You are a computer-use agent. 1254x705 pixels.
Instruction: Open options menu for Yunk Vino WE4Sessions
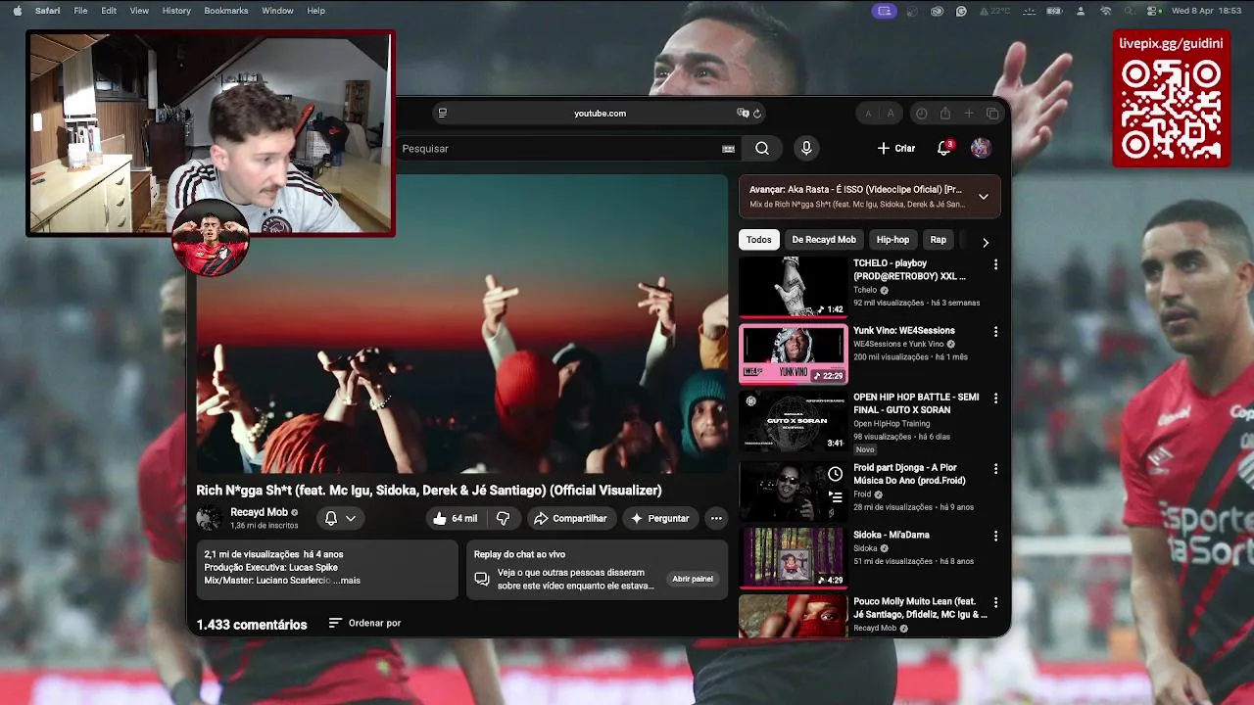[995, 332]
